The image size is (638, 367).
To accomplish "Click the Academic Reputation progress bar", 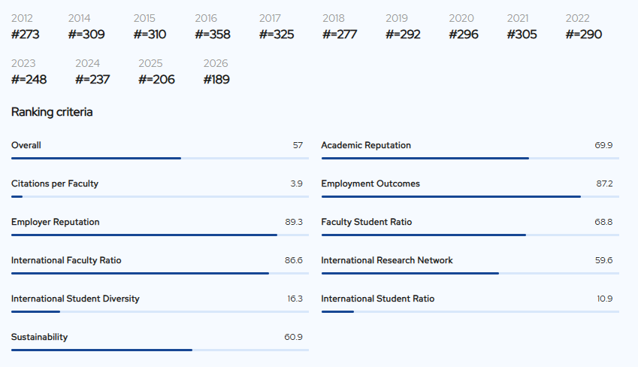I will 470,158.
